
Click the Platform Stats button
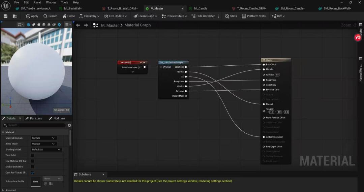[254, 16]
